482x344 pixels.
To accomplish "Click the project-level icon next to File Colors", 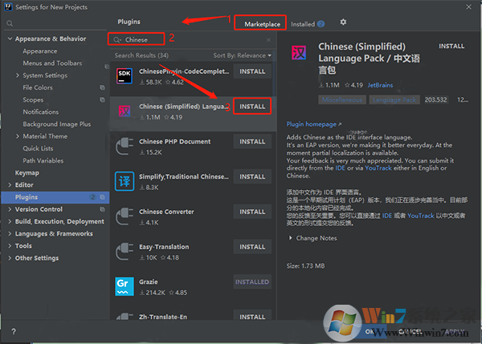I will click(x=102, y=87).
